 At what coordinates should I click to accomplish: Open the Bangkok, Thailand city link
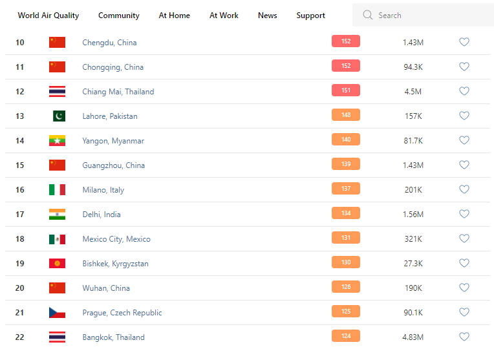coord(113,337)
